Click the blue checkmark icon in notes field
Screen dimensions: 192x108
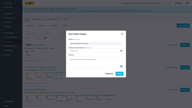[121, 66]
